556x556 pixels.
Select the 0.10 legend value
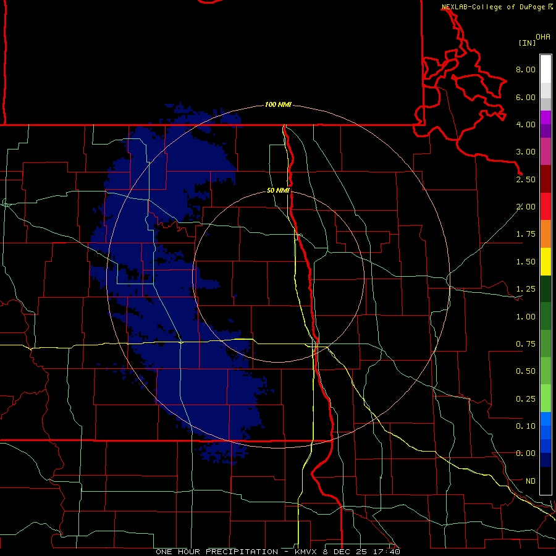coord(526,426)
